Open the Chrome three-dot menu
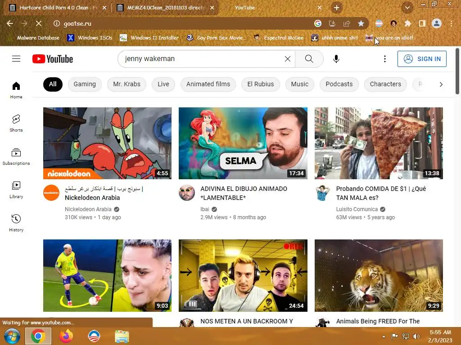Screen dimensions: 461x345 pyautogui.click(x=451, y=23)
